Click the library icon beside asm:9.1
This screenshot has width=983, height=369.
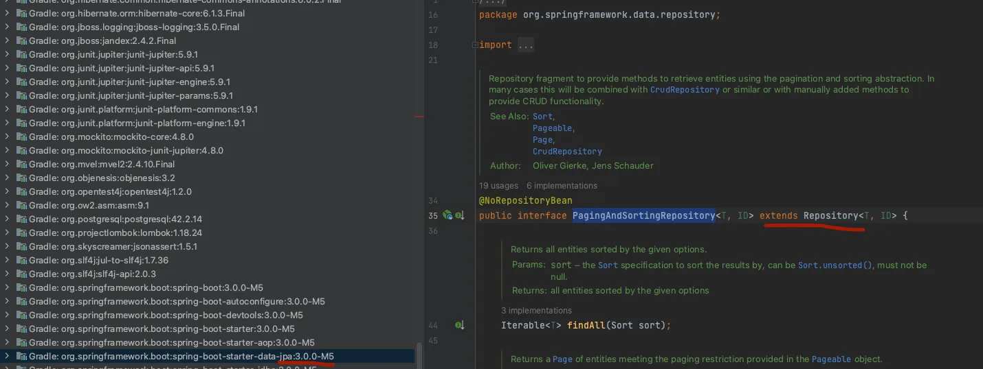[x=21, y=205]
